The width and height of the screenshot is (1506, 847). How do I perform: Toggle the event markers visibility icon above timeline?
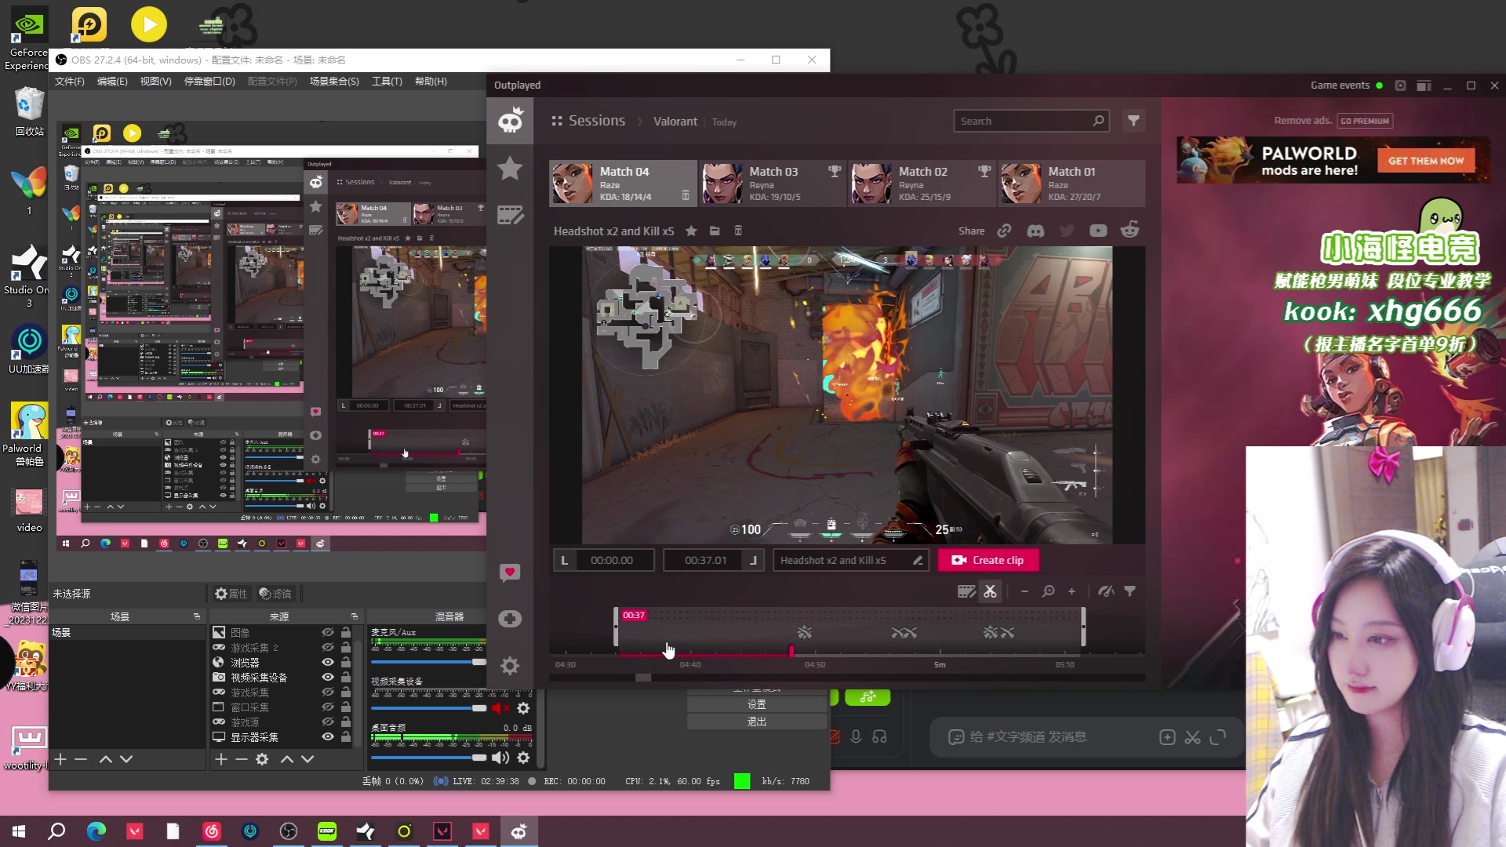point(1106,591)
